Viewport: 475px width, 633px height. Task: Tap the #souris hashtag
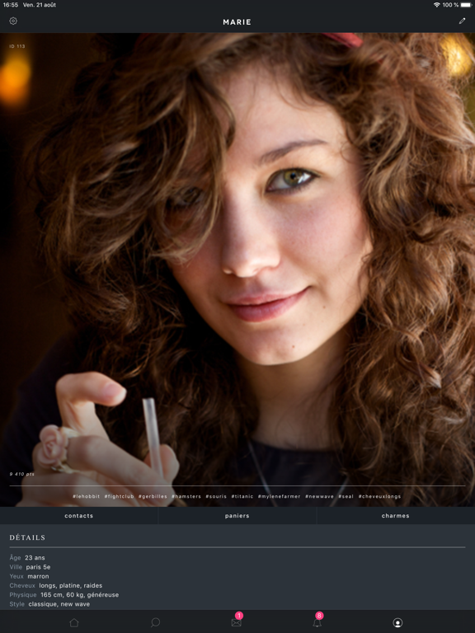216,496
